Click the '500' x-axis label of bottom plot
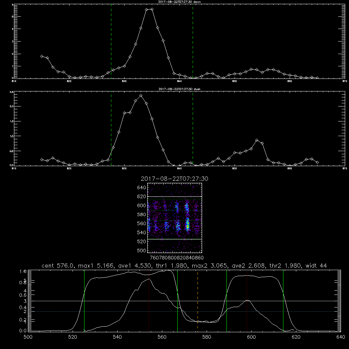Screen dimensions: 349x349 28,337
